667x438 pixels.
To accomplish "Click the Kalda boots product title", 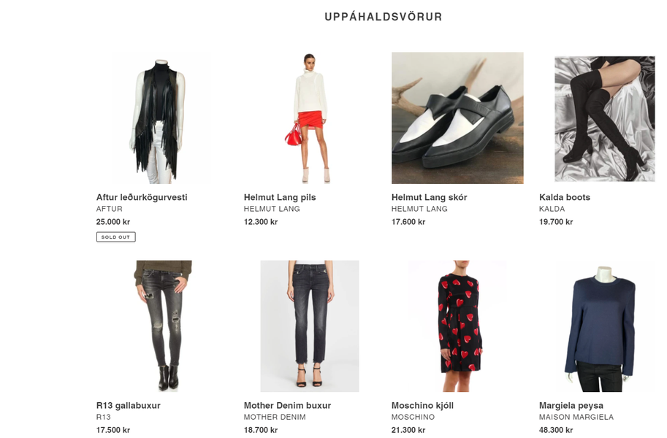I will click(565, 197).
